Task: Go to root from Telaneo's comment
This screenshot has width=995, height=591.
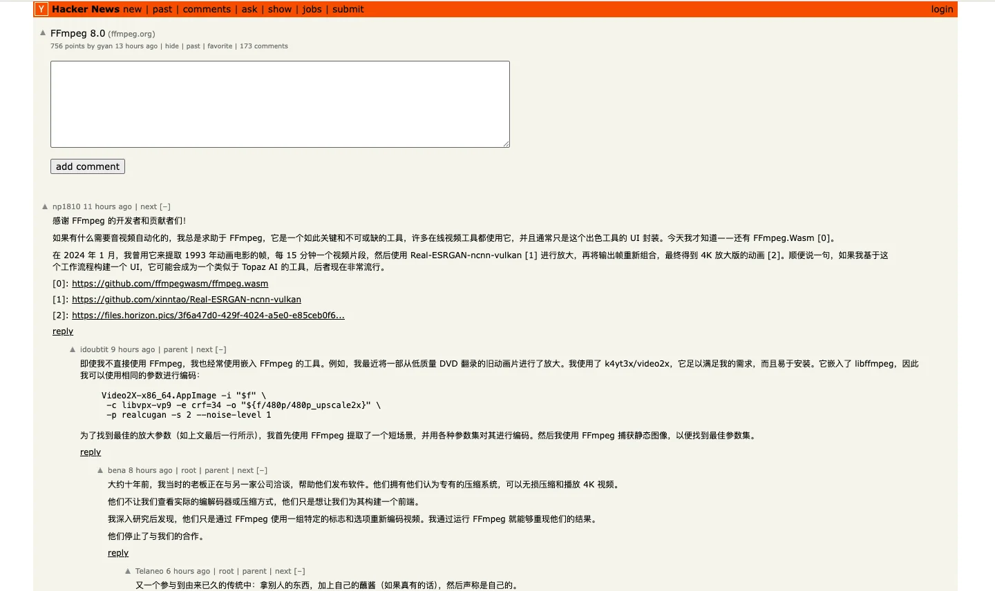Action: pos(227,571)
